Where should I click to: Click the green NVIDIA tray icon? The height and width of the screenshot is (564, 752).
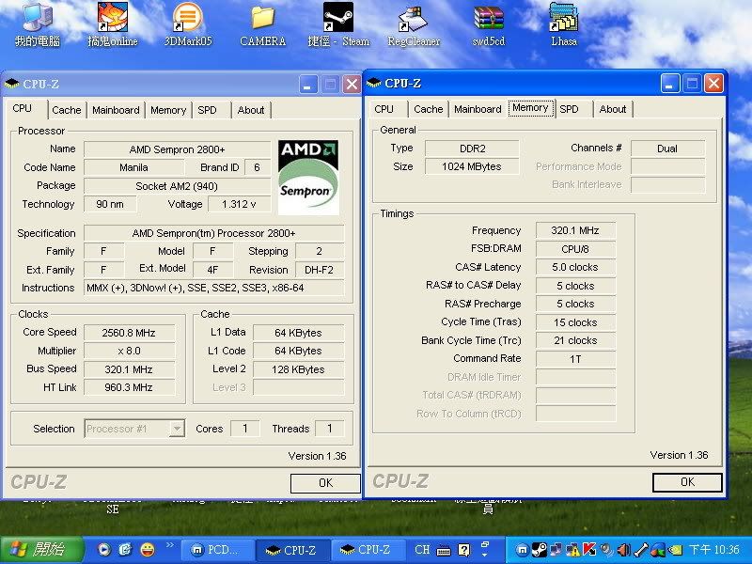point(676,550)
